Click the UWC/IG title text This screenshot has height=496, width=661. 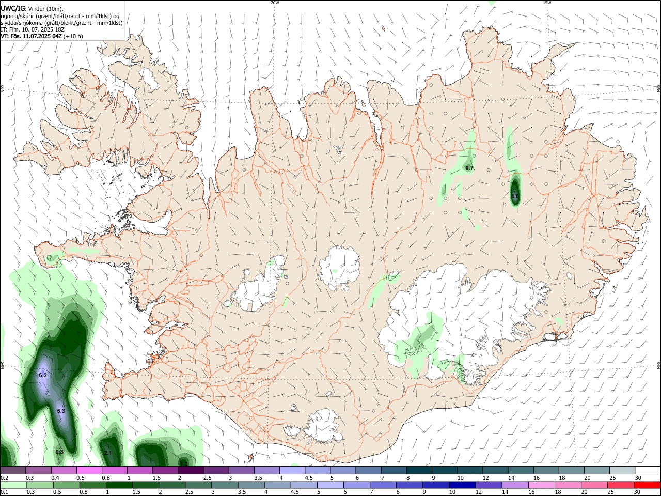[12, 9]
